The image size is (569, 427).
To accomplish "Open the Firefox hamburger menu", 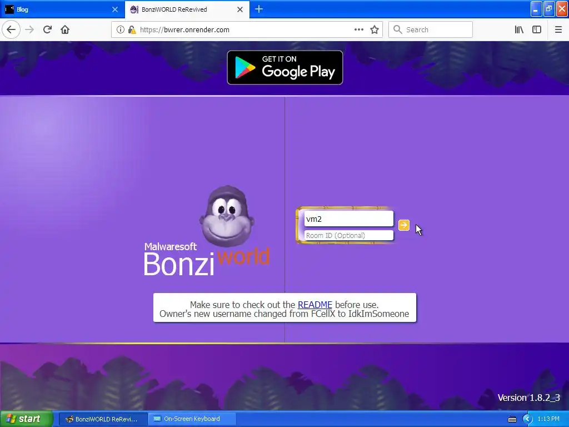I will tap(558, 29).
